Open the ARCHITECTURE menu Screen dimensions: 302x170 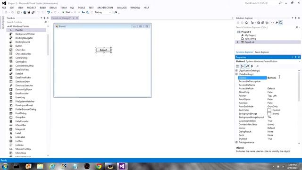[105, 8]
